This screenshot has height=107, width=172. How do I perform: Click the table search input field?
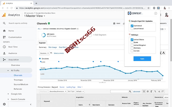pyautogui.click(x=119, y=91)
